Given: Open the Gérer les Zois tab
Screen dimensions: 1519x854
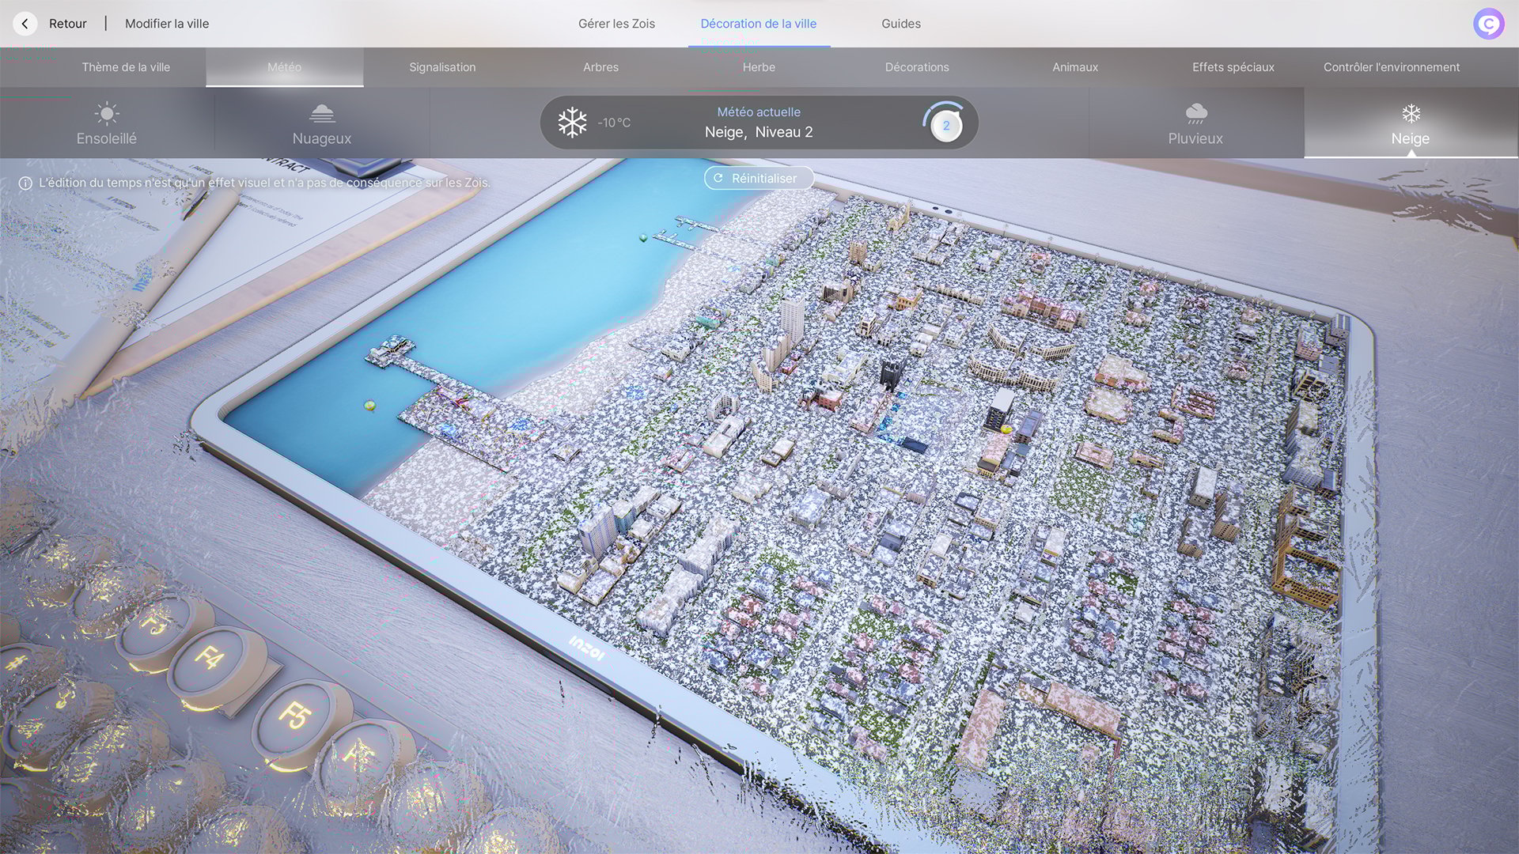Looking at the screenshot, I should (x=616, y=24).
